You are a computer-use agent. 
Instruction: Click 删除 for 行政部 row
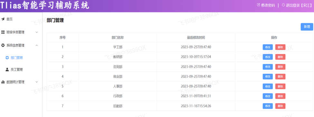click(281, 96)
